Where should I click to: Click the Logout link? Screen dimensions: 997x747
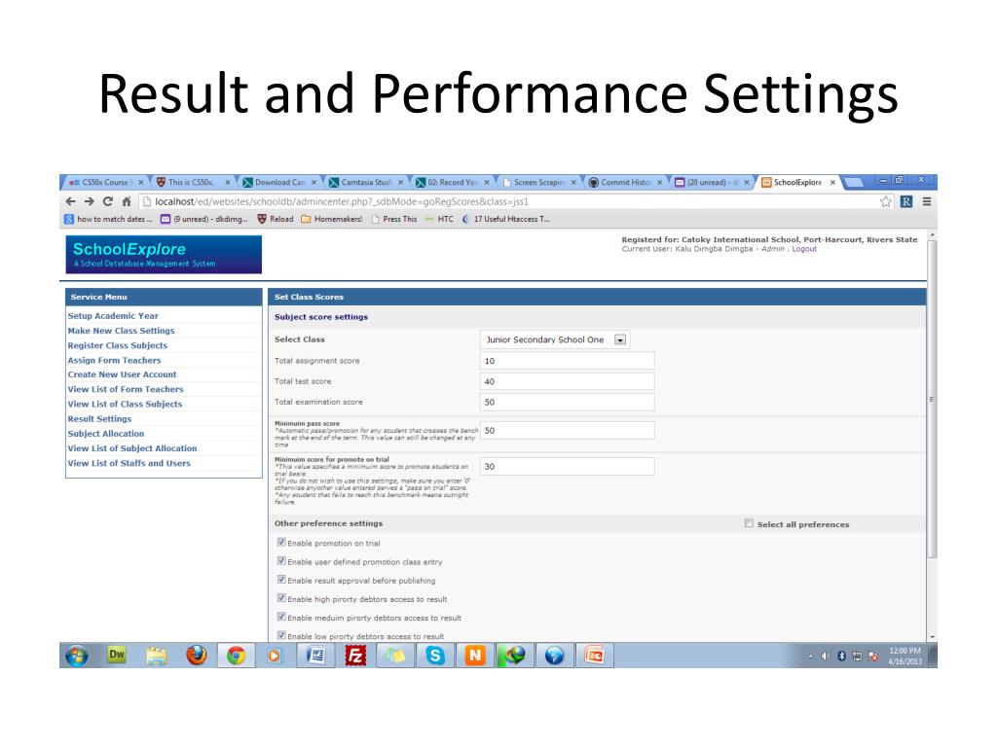[x=803, y=249]
